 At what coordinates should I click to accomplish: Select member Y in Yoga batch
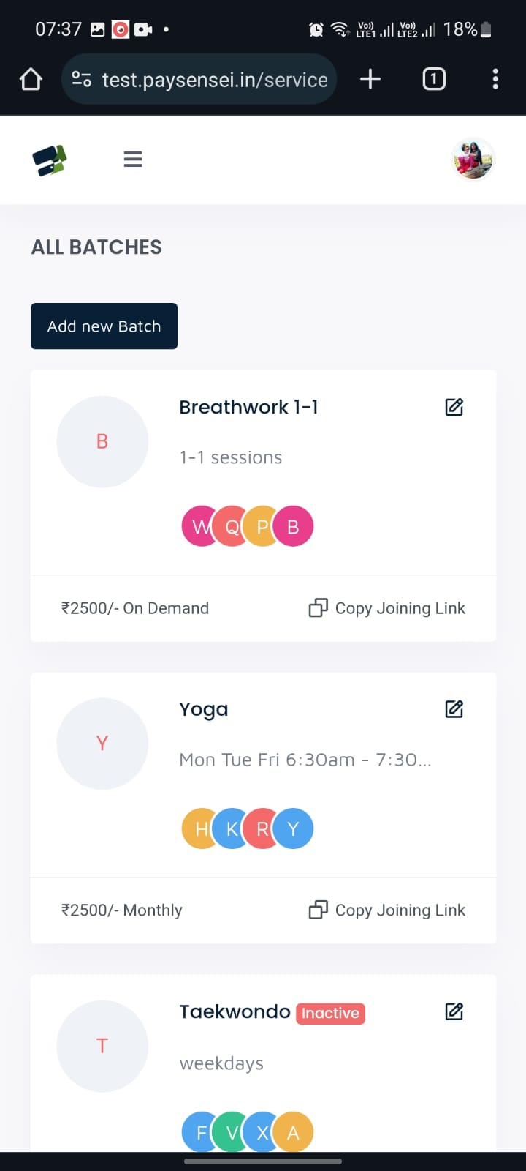coord(294,829)
